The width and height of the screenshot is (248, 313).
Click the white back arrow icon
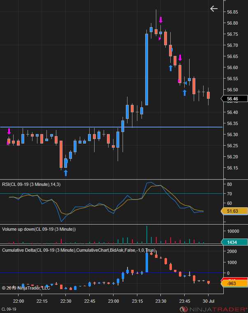tap(213, 9)
